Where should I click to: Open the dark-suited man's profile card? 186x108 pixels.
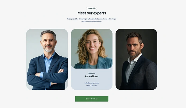coord(136,59)
